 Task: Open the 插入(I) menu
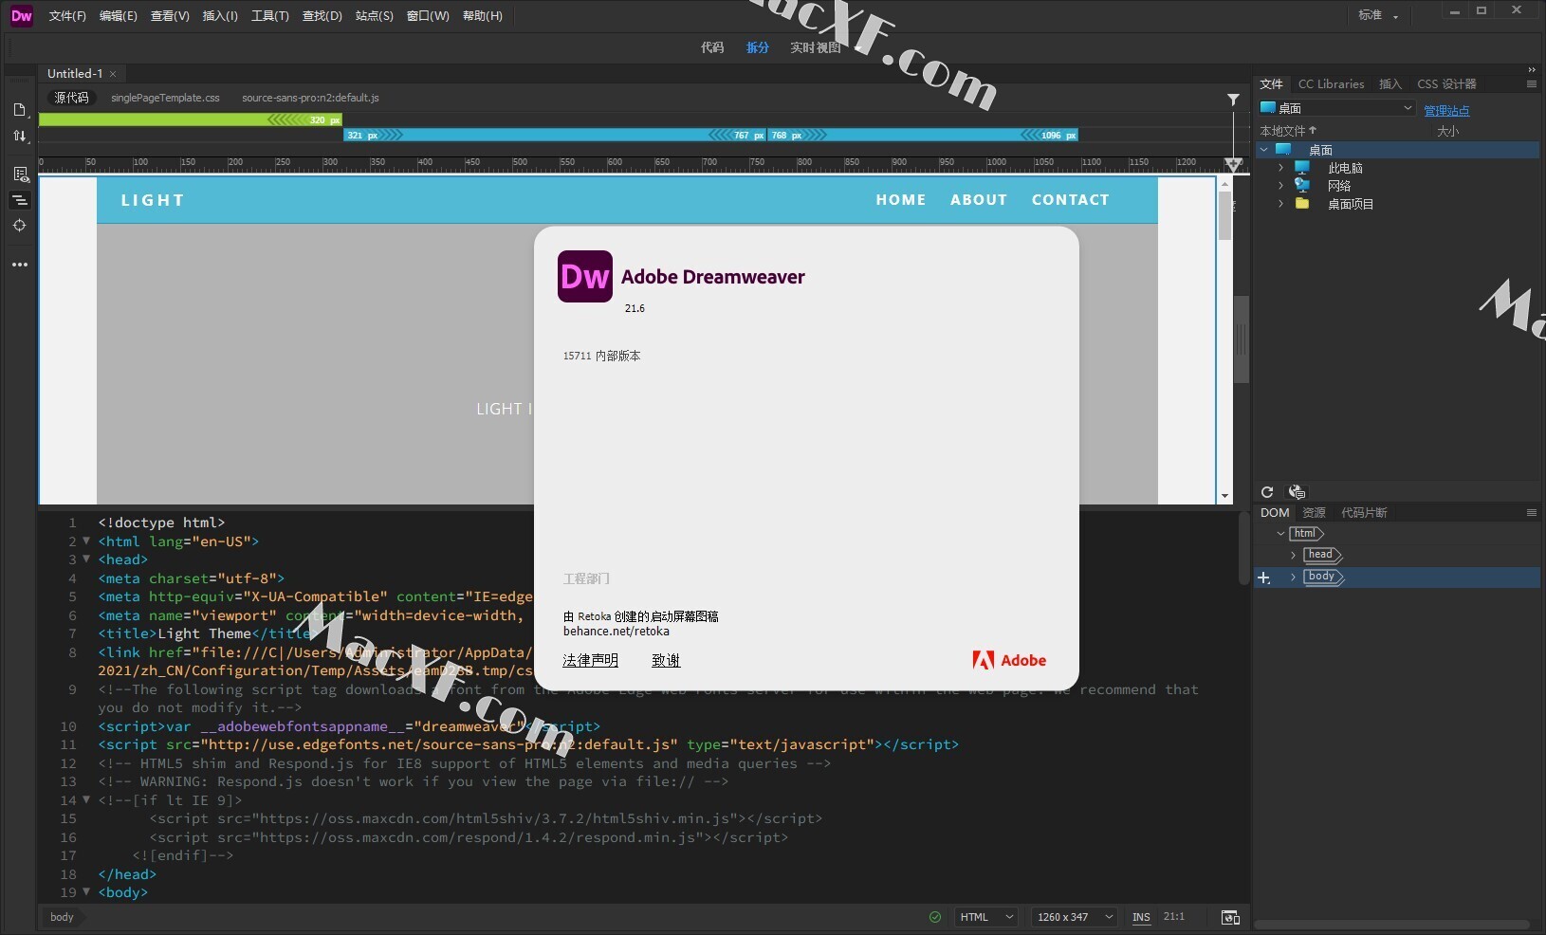tap(220, 16)
